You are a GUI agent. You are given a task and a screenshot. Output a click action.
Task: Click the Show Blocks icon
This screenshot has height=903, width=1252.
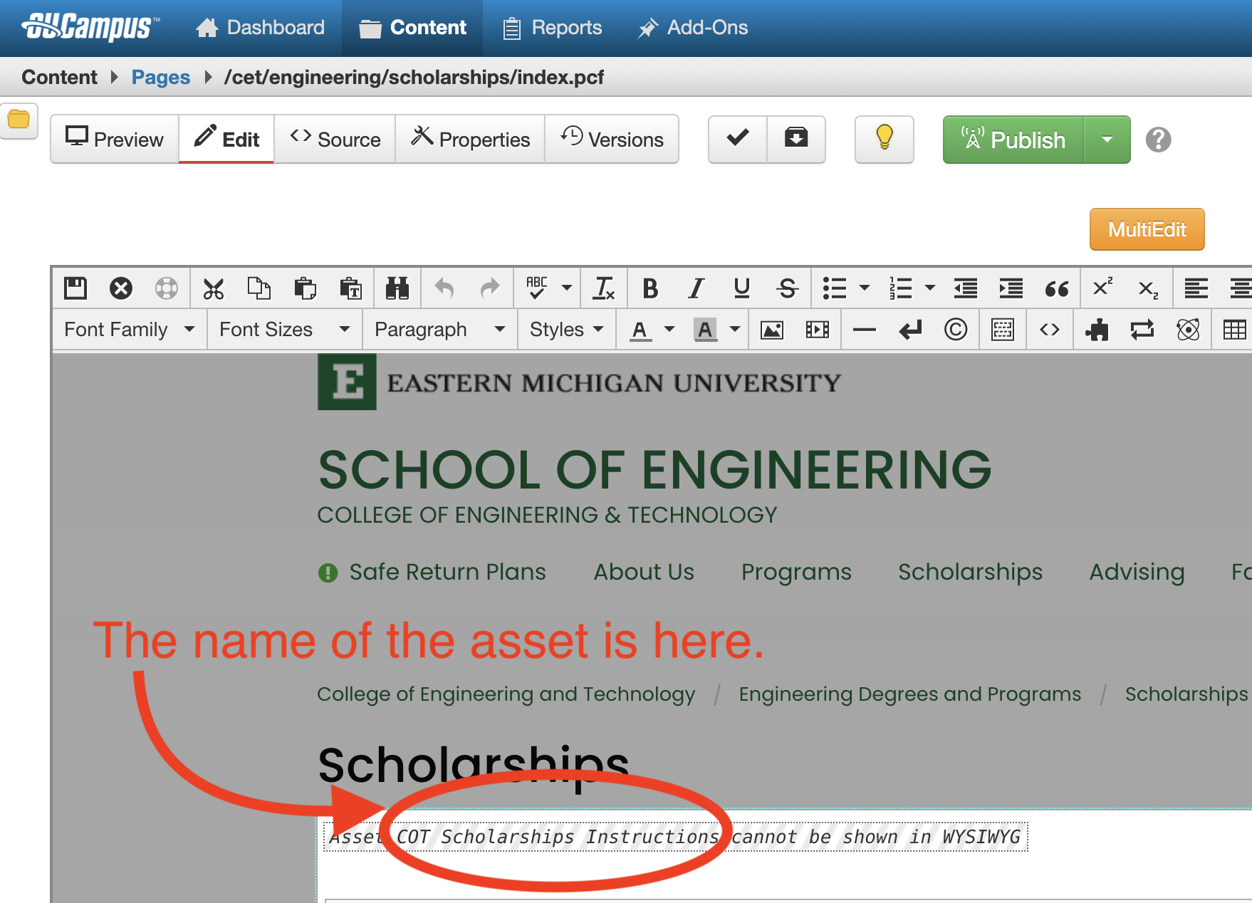click(1003, 330)
